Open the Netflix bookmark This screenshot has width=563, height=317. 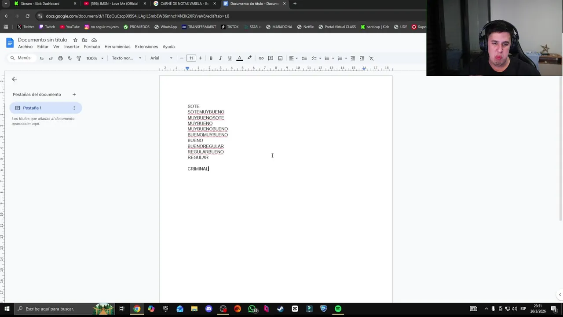(305, 27)
